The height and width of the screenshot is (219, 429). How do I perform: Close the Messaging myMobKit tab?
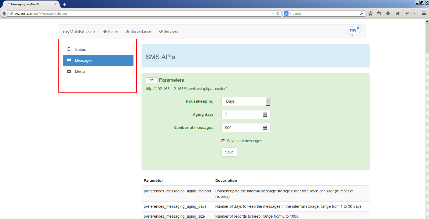pyautogui.click(x=55, y=4)
